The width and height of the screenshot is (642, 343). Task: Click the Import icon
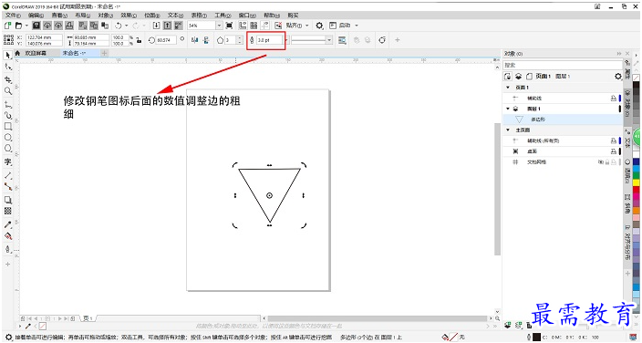156,26
